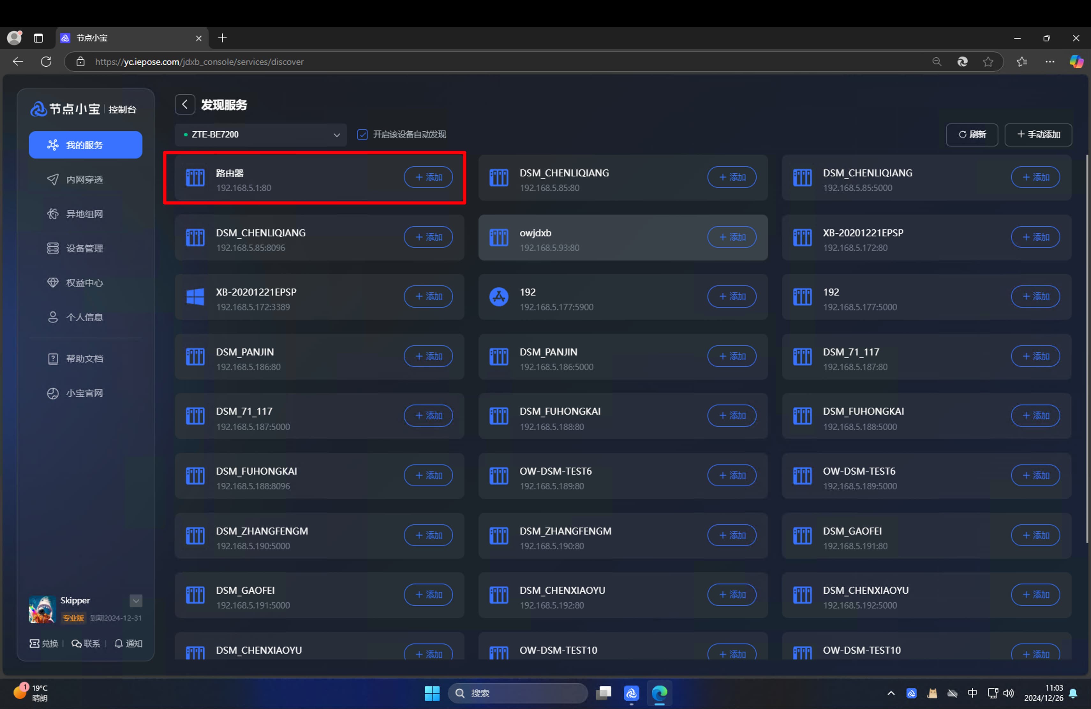
Task: Open the Copilot icon in browser toolbar
Action: coord(1076,62)
